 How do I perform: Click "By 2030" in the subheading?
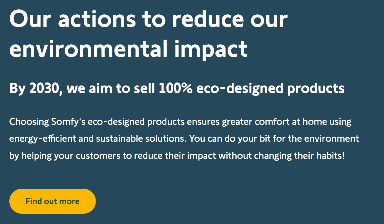pyautogui.click(x=35, y=89)
